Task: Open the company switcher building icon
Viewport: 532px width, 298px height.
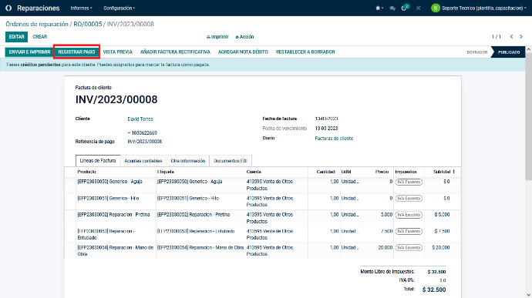Action: coord(379,8)
